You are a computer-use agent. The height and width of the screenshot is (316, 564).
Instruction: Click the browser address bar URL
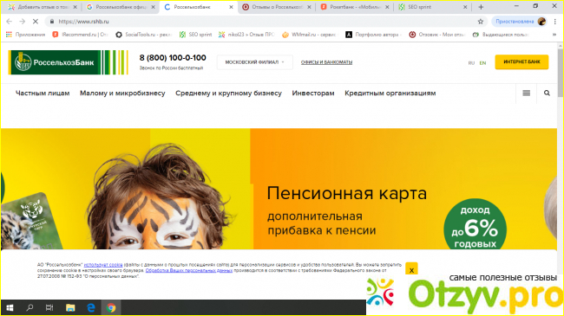tap(83, 22)
